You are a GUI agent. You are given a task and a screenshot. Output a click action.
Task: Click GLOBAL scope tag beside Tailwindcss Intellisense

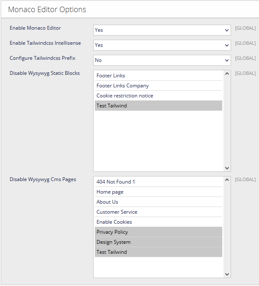pyautogui.click(x=245, y=43)
